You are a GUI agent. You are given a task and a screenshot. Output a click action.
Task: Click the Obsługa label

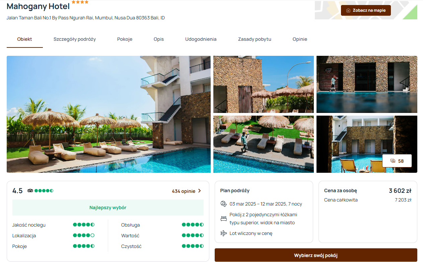tap(131, 225)
